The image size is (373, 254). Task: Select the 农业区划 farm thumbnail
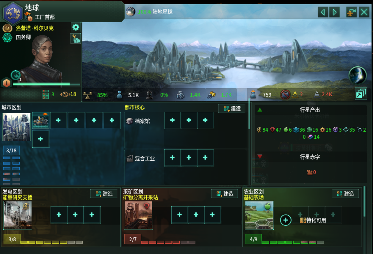pyautogui.click(x=259, y=215)
